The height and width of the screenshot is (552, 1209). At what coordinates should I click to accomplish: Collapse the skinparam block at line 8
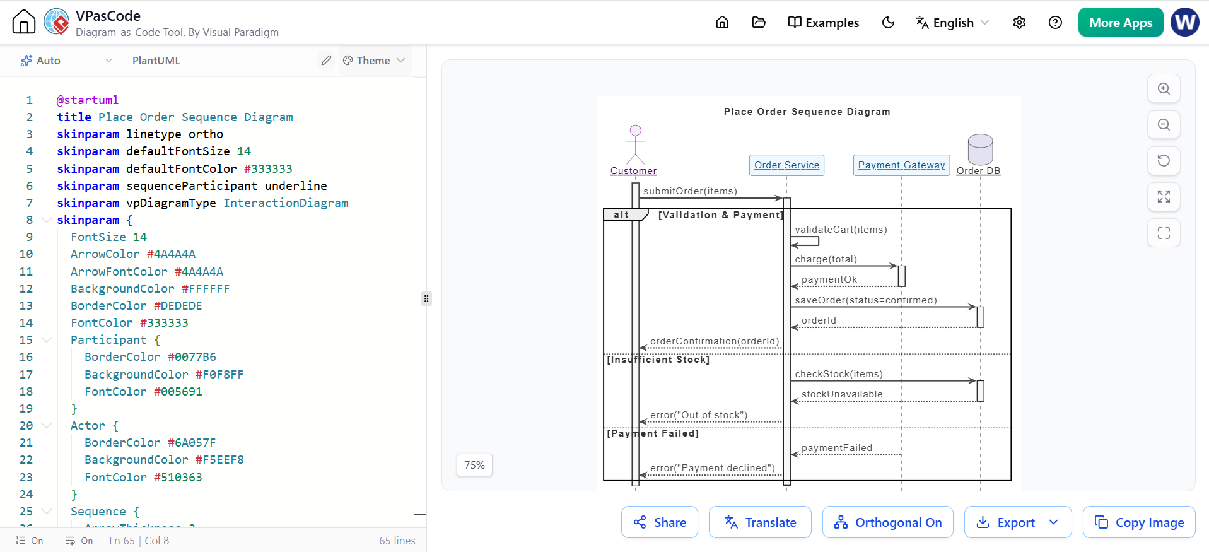click(46, 220)
